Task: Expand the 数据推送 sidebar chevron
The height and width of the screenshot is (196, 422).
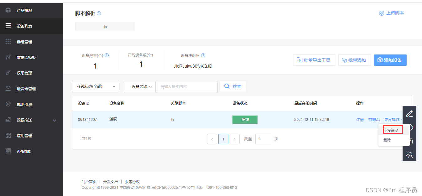Action: [x=55, y=120]
